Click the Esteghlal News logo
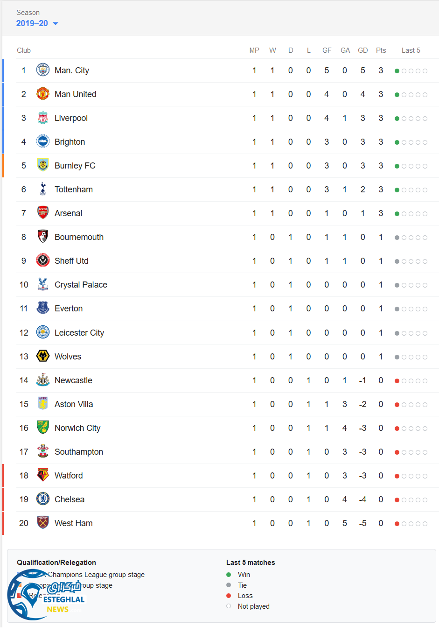The image size is (439, 633). click(x=46, y=595)
